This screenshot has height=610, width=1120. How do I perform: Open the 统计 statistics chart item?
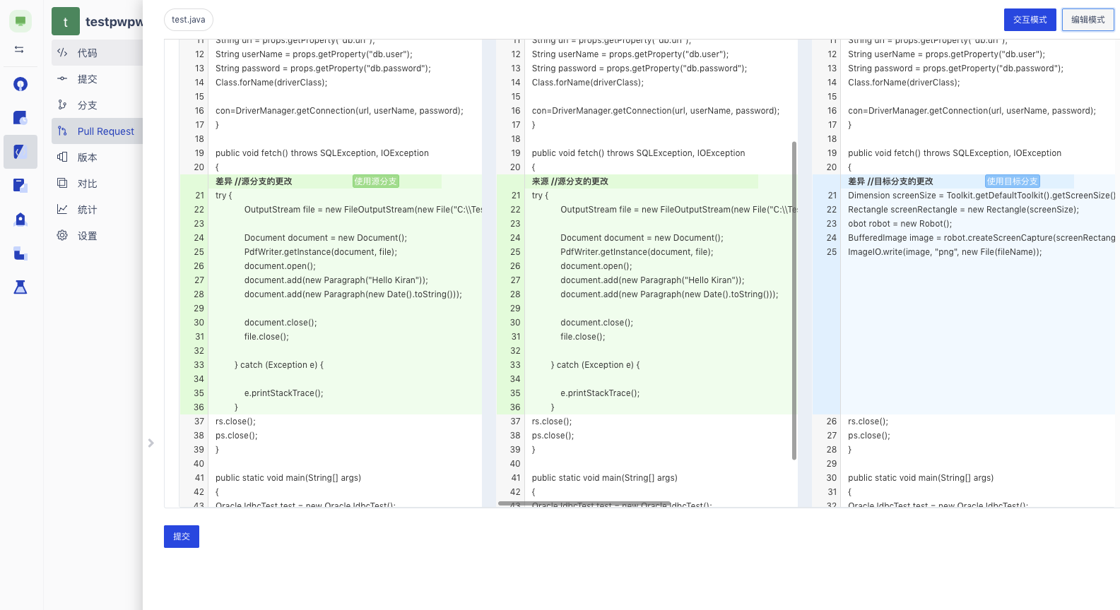pos(87,210)
